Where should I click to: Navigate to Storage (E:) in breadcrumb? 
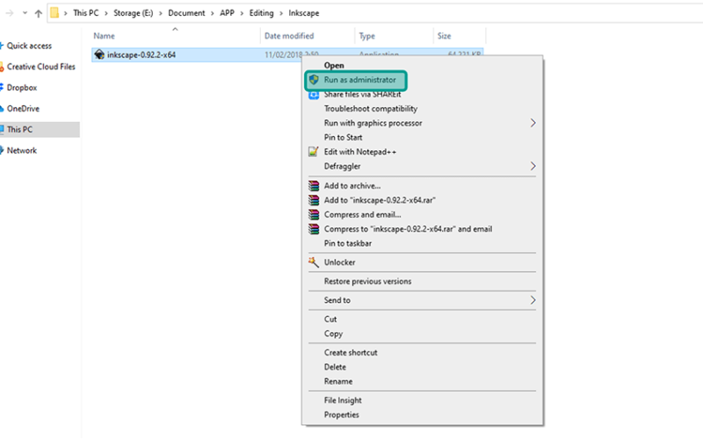click(134, 13)
